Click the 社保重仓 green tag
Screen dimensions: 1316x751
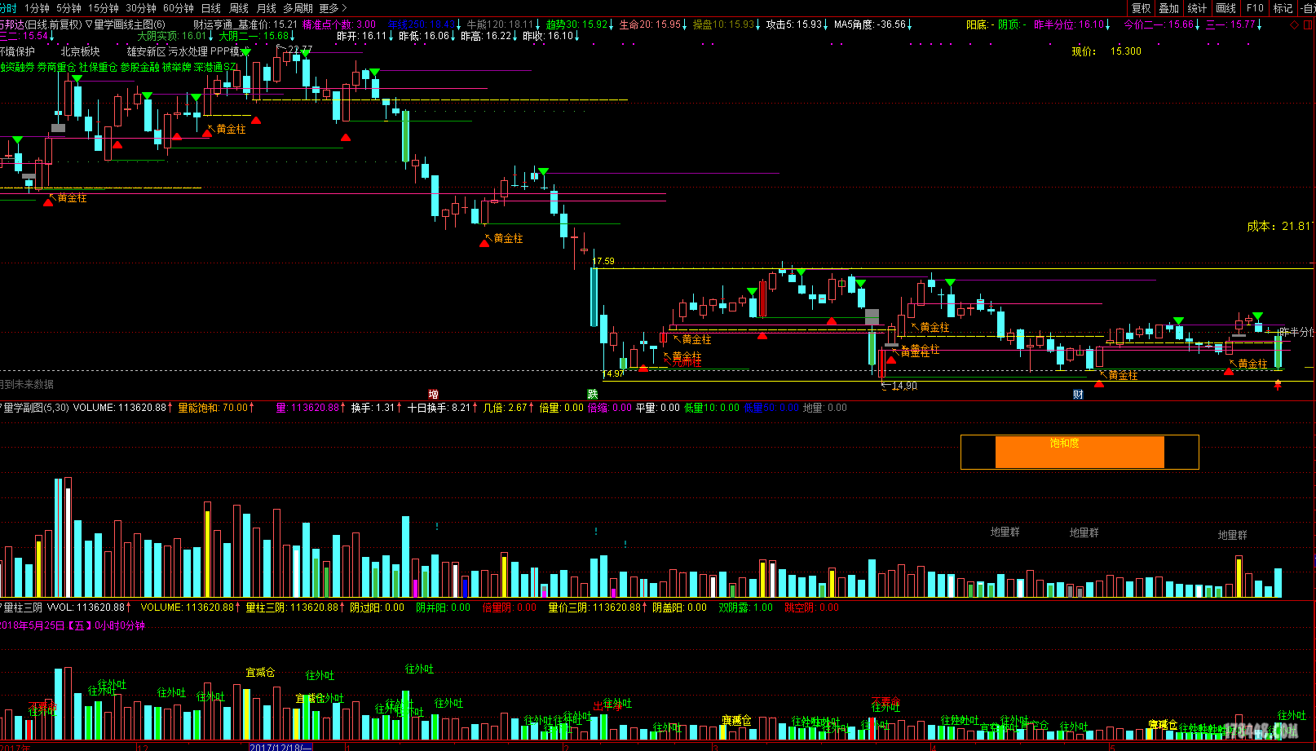(x=98, y=67)
